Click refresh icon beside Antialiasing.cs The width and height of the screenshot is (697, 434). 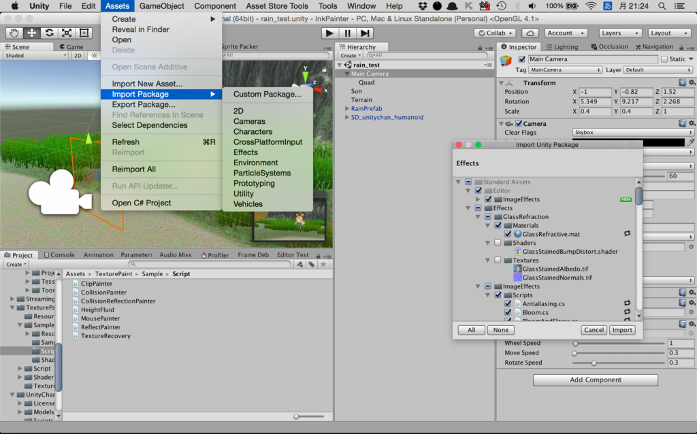[627, 303]
